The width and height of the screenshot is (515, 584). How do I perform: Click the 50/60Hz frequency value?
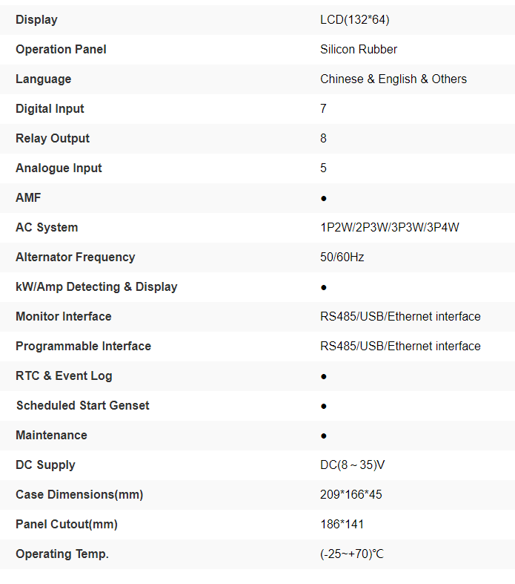click(342, 257)
